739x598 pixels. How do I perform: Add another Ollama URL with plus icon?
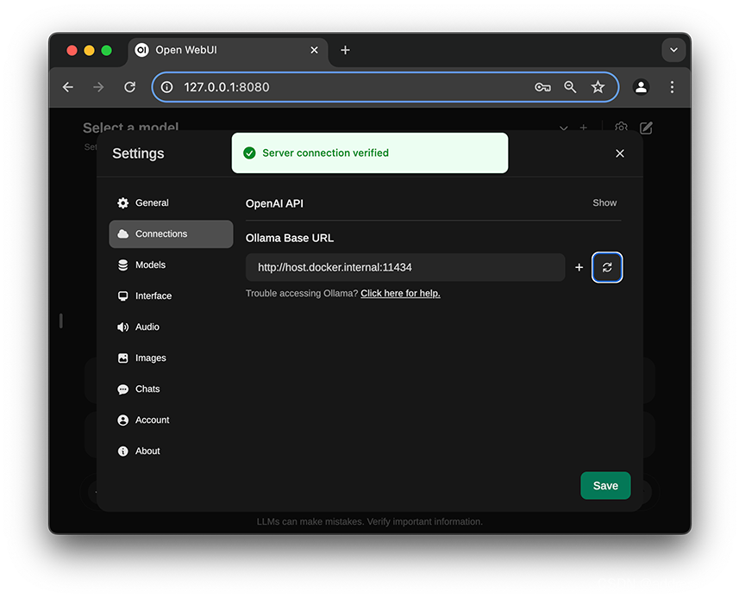(579, 267)
